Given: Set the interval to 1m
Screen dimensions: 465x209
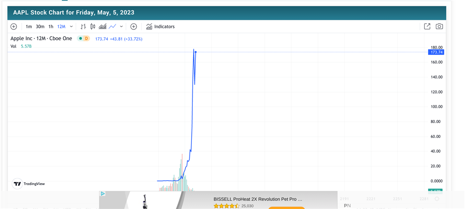Looking at the screenshot, I should pyautogui.click(x=29, y=27).
